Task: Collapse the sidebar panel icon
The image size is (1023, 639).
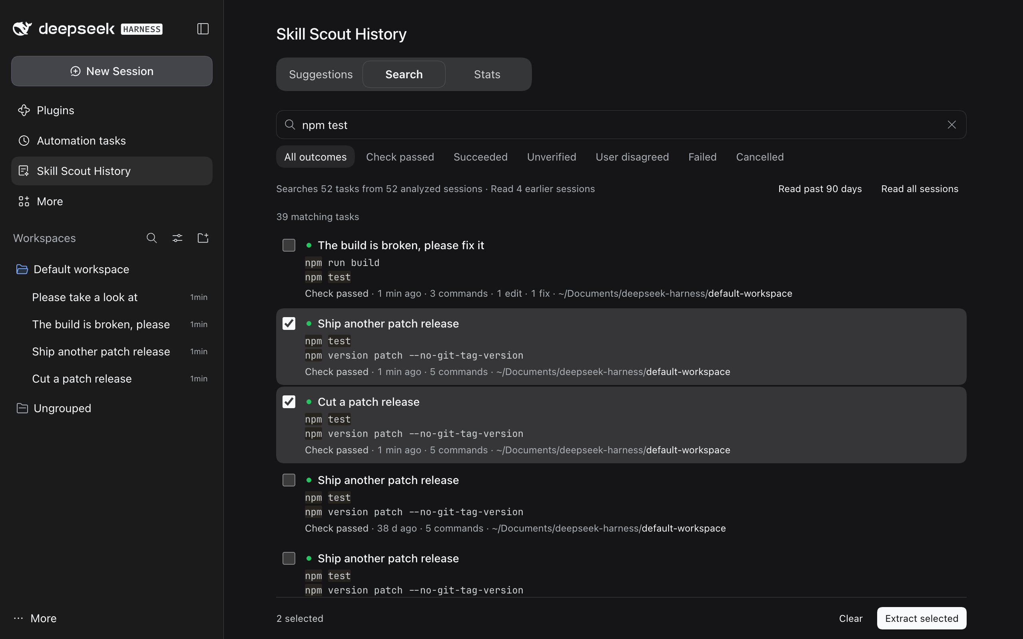Action: (x=203, y=29)
